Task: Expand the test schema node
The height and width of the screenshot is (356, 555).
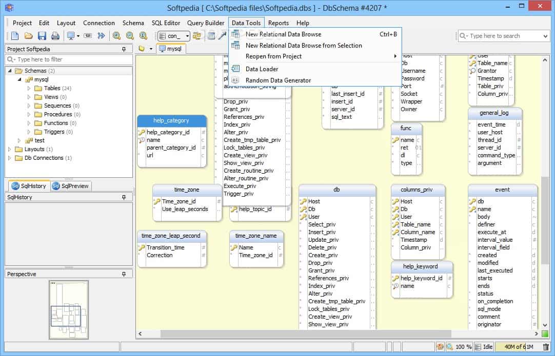Action: click(x=19, y=140)
